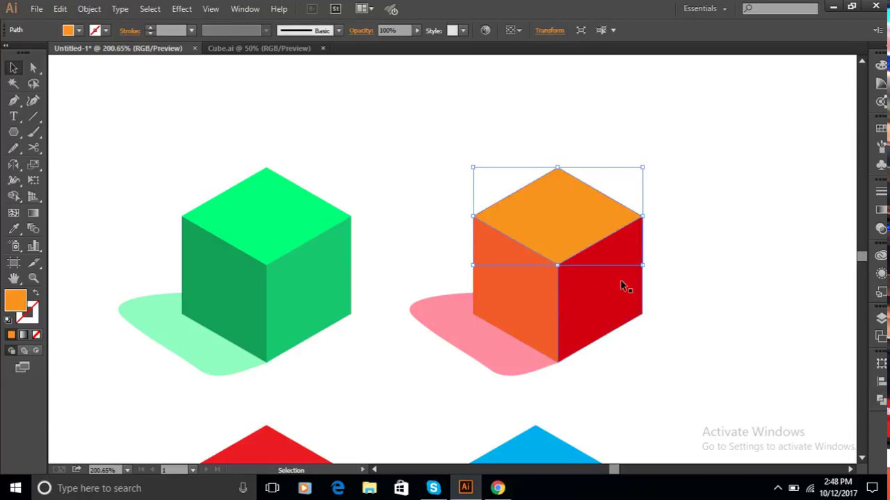Image resolution: width=890 pixels, height=500 pixels.
Task: Switch to the Untitled-1 document tab
Action: click(118, 48)
